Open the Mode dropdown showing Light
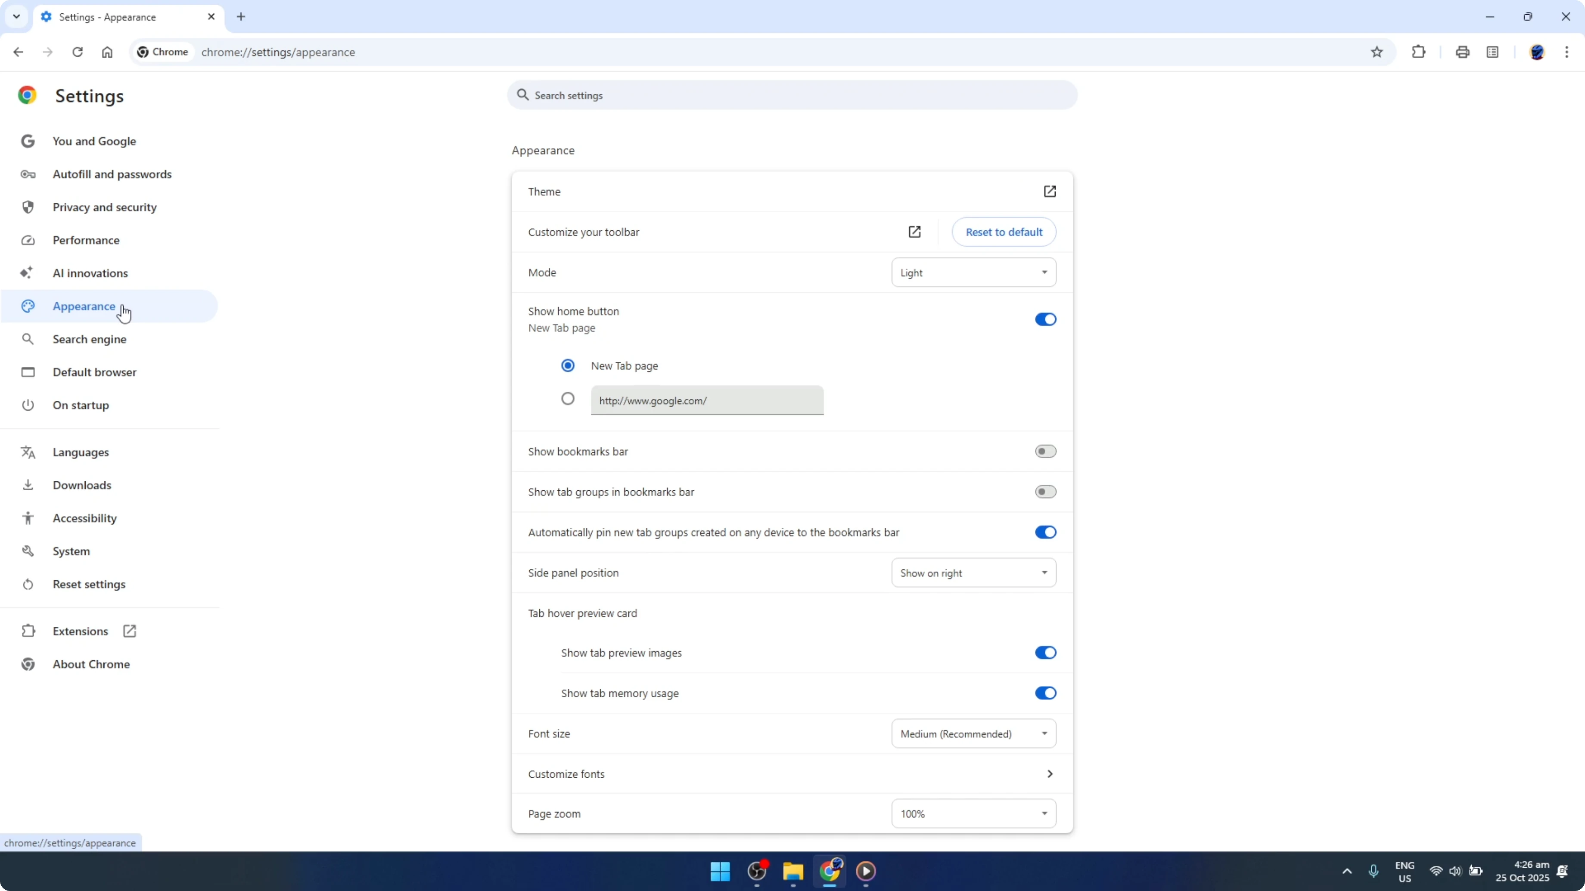Screen dimensions: 1585x891 [973, 272]
